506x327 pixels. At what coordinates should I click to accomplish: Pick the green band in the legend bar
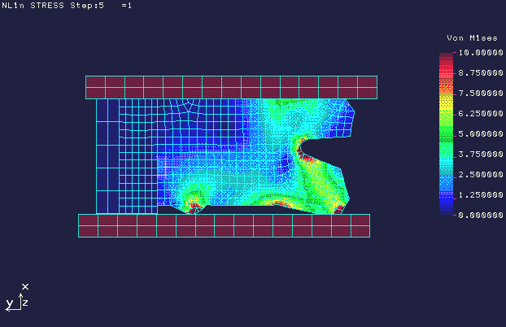pyautogui.click(x=446, y=130)
